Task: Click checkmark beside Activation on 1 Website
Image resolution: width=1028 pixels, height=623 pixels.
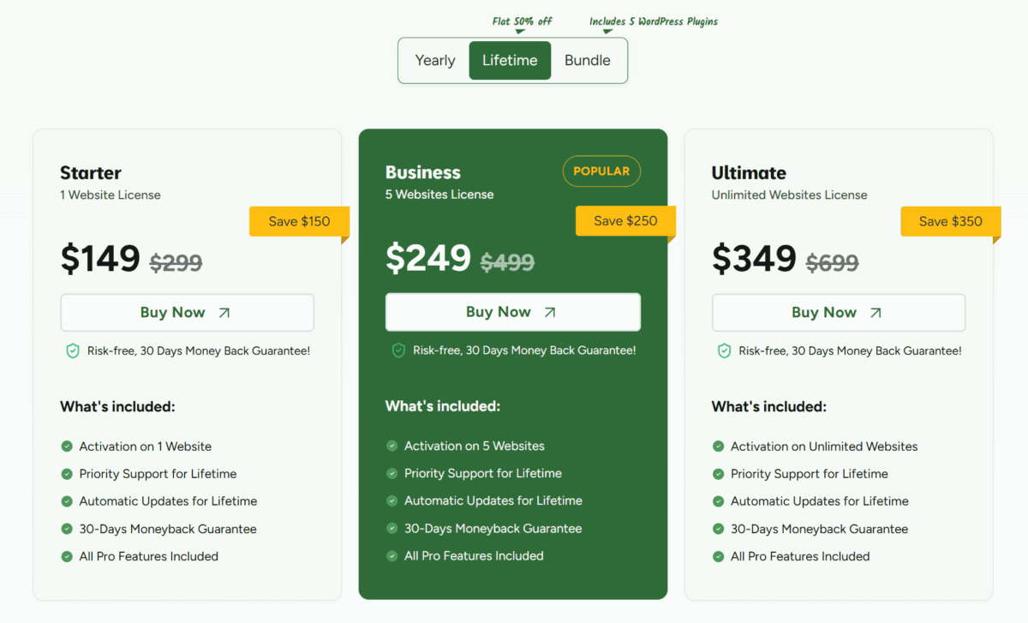Action: coord(67,446)
